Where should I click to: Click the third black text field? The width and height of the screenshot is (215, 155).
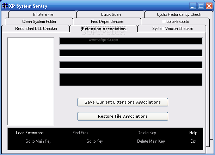[131, 65]
